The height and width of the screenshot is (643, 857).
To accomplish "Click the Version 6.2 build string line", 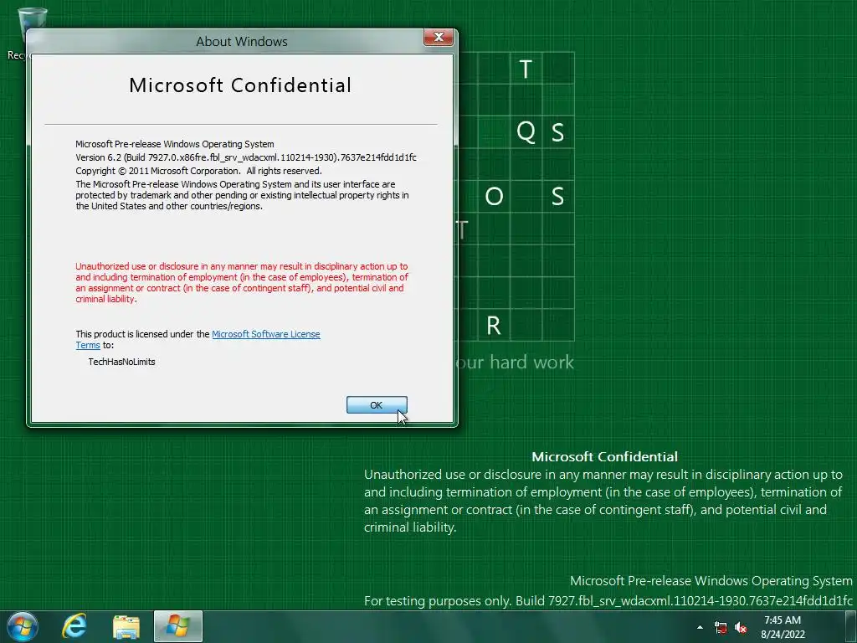I will coord(246,157).
